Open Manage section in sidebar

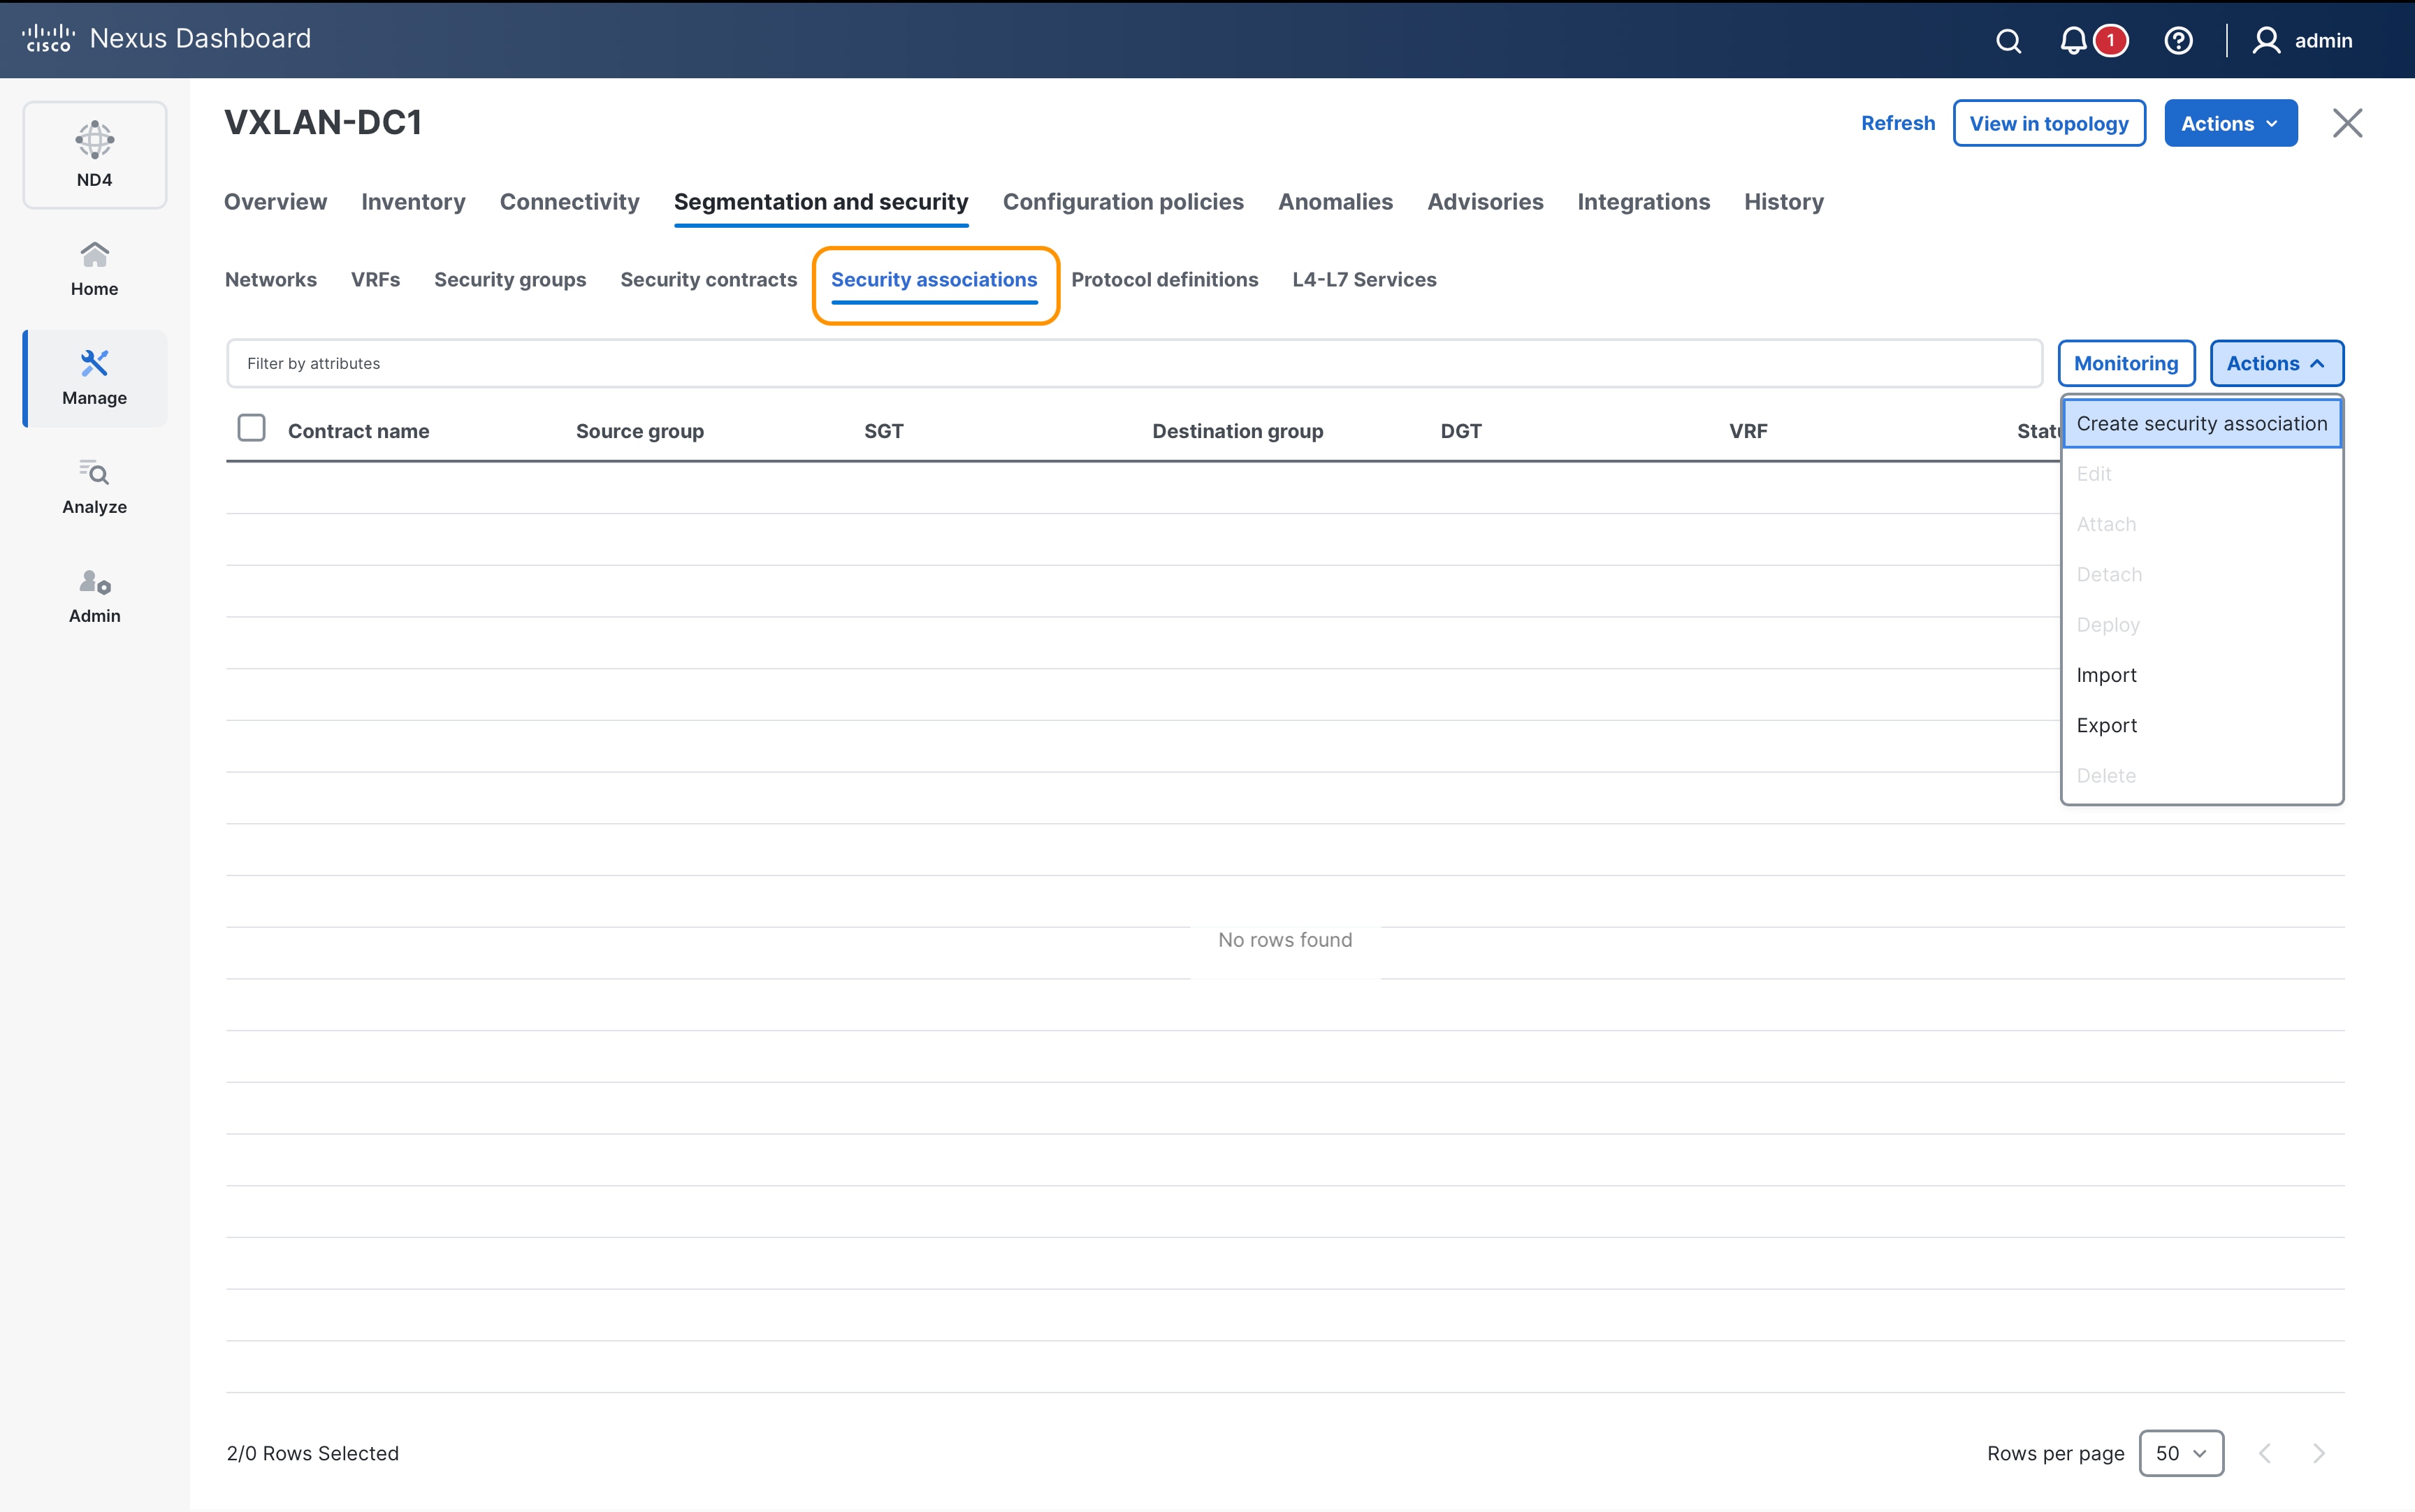[x=95, y=378]
